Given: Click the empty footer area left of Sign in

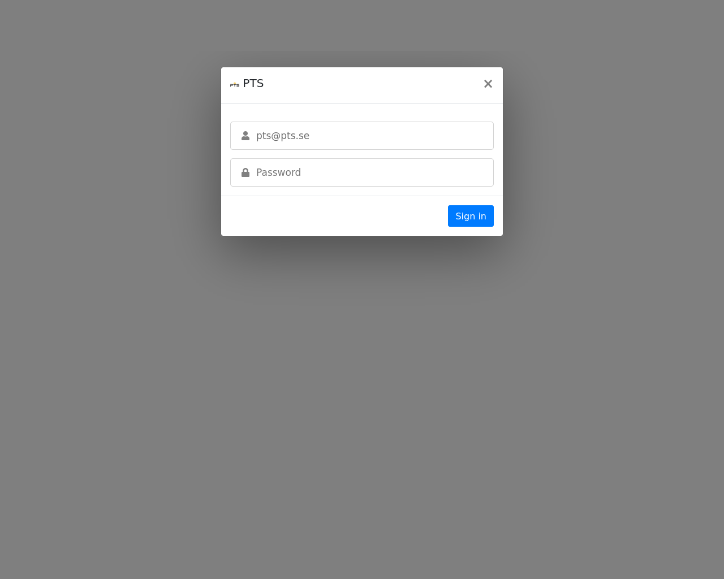Looking at the screenshot, I should coord(334,216).
